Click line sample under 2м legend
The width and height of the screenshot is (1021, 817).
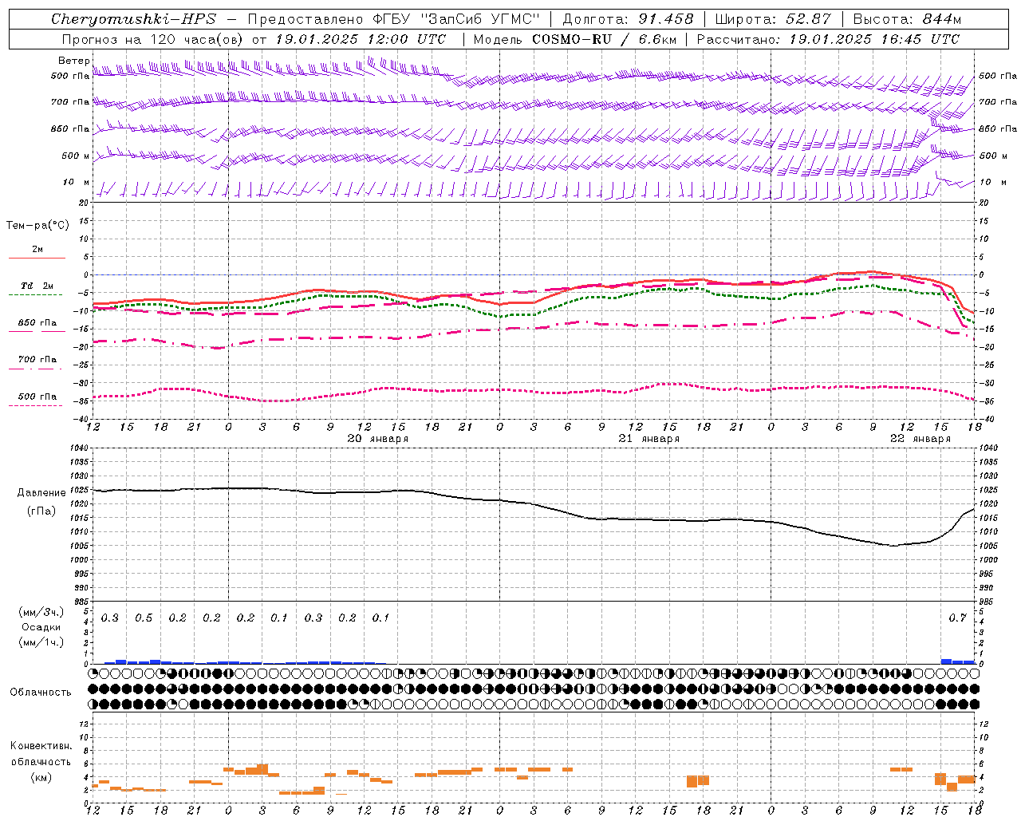(x=37, y=258)
